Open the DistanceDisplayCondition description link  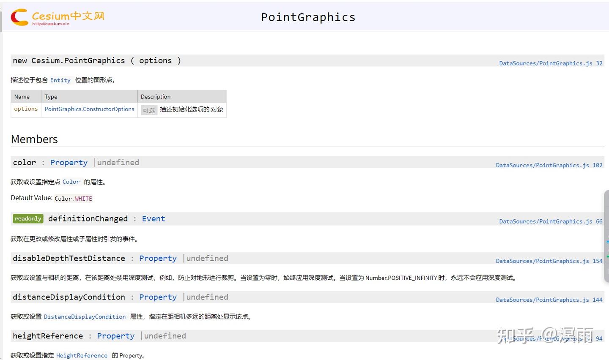(85, 317)
